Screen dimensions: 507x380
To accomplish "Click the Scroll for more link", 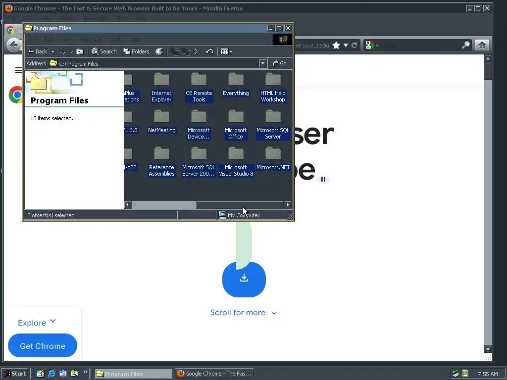I will 243,313.
